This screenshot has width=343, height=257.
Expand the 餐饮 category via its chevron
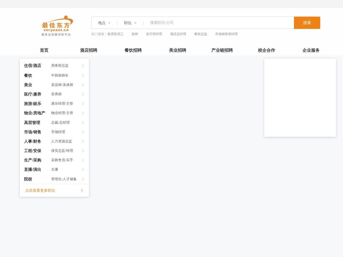click(x=83, y=75)
